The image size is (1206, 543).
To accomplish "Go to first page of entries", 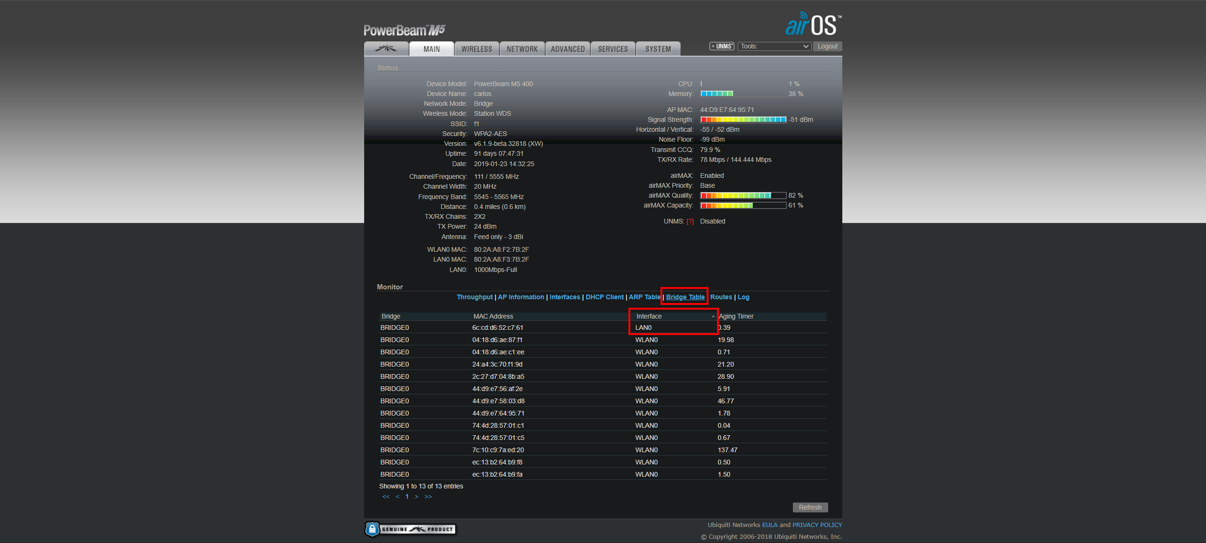I will tap(386, 497).
